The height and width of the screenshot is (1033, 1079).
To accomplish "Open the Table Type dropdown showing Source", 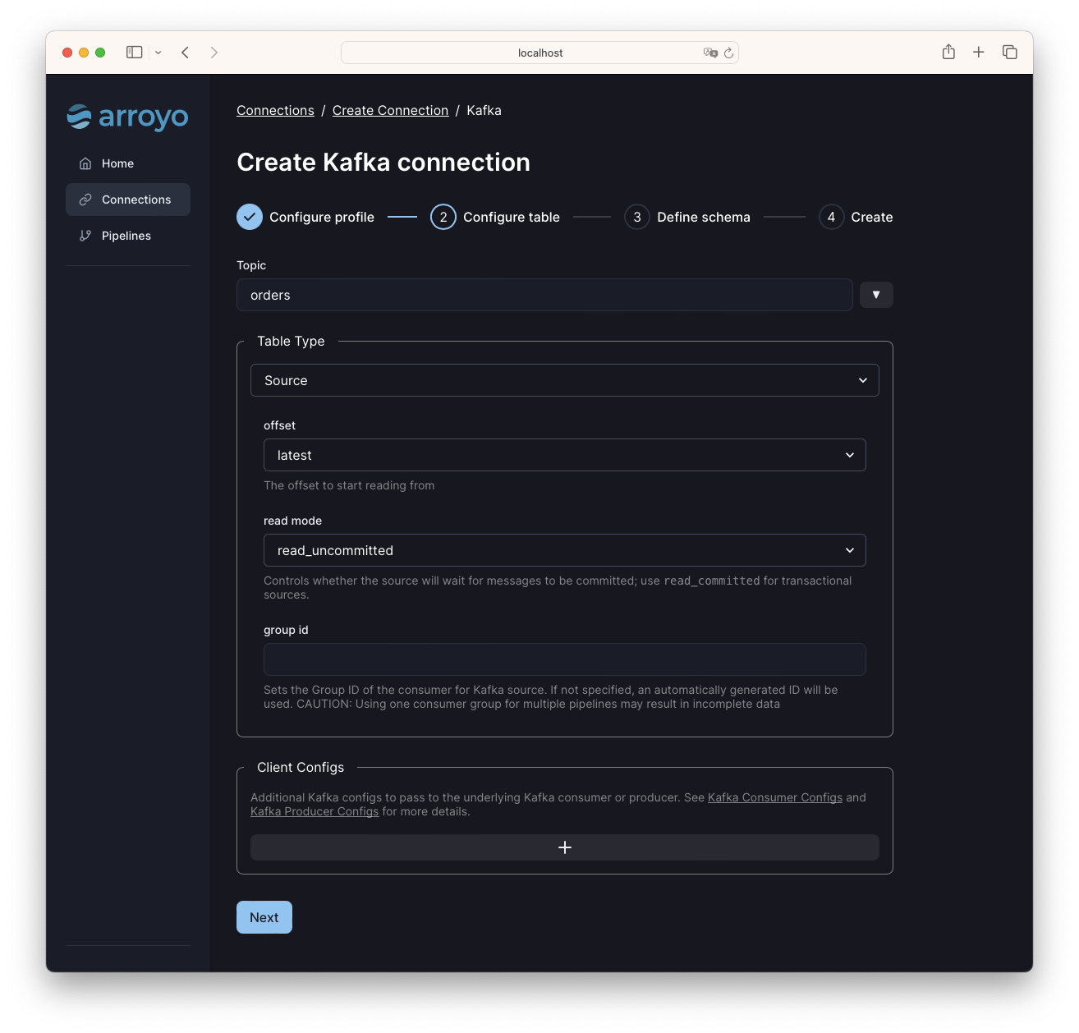I will point(564,380).
